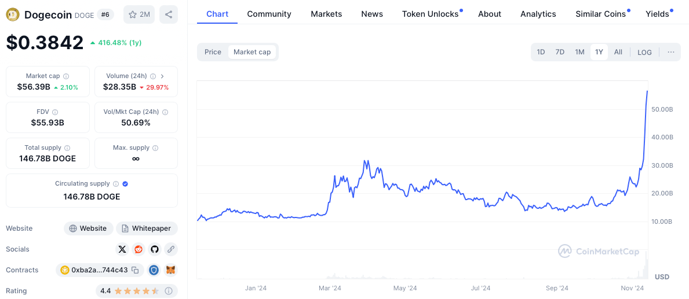This screenshot has width=689, height=299.
Task: Open the Token Unlocks tab
Action: point(430,14)
